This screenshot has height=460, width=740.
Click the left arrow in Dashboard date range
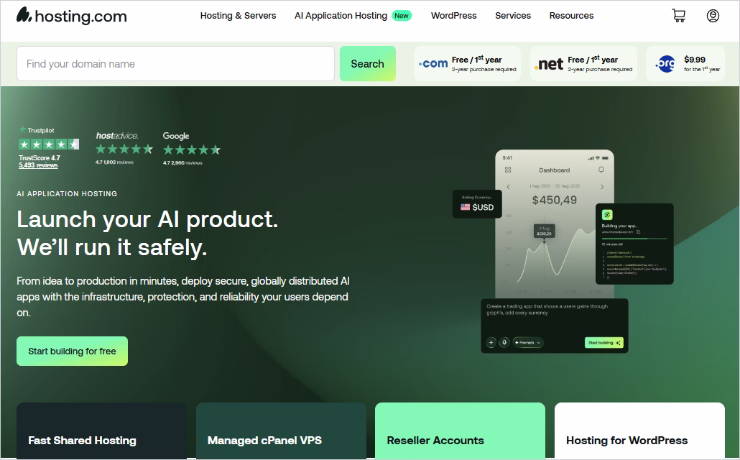pos(508,187)
